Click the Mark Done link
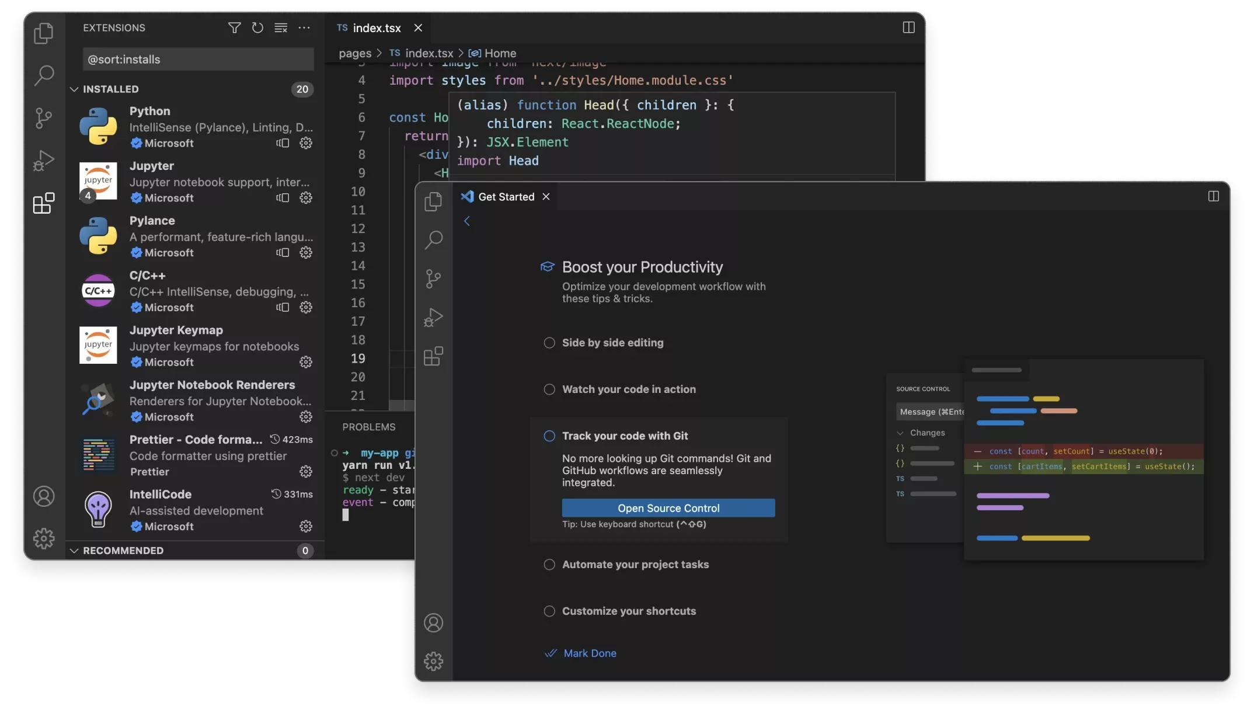 click(589, 653)
